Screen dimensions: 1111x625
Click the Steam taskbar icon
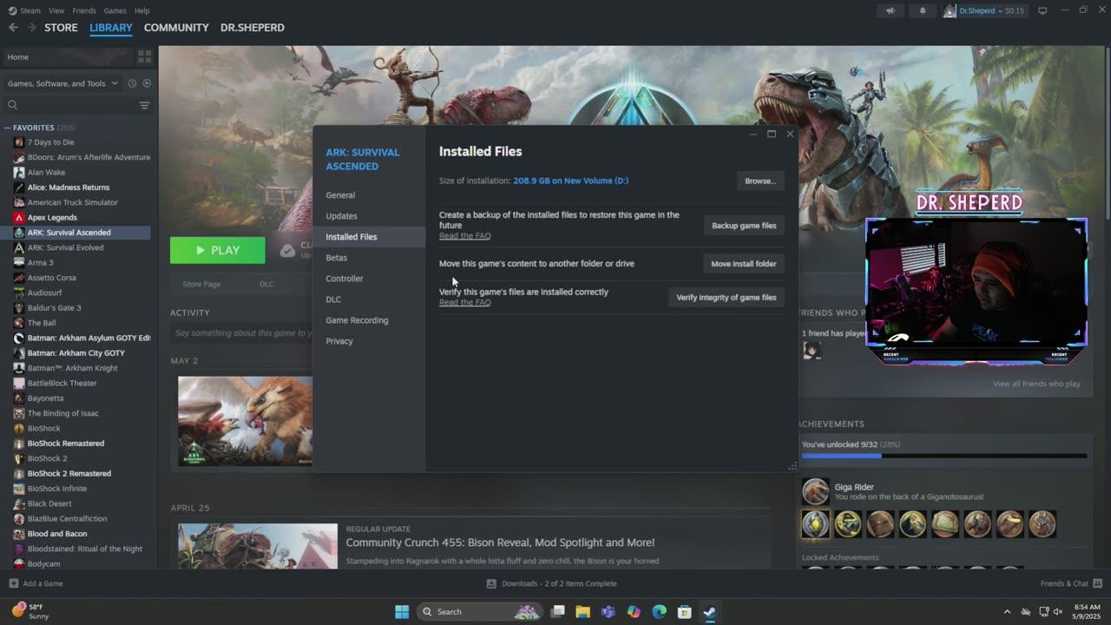tap(709, 612)
